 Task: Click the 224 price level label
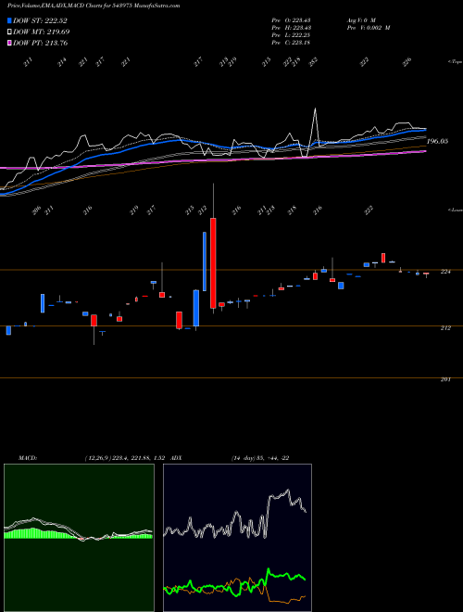[445, 272]
